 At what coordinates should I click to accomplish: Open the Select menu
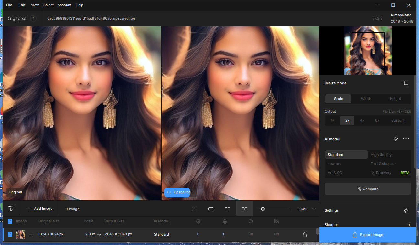(x=48, y=5)
